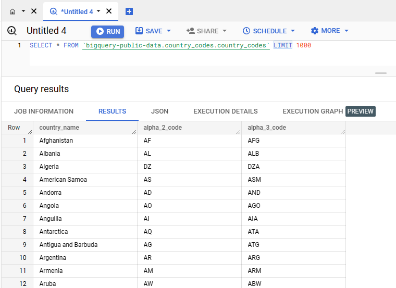Click the SHARE button
396x288 pixels.
pos(202,31)
